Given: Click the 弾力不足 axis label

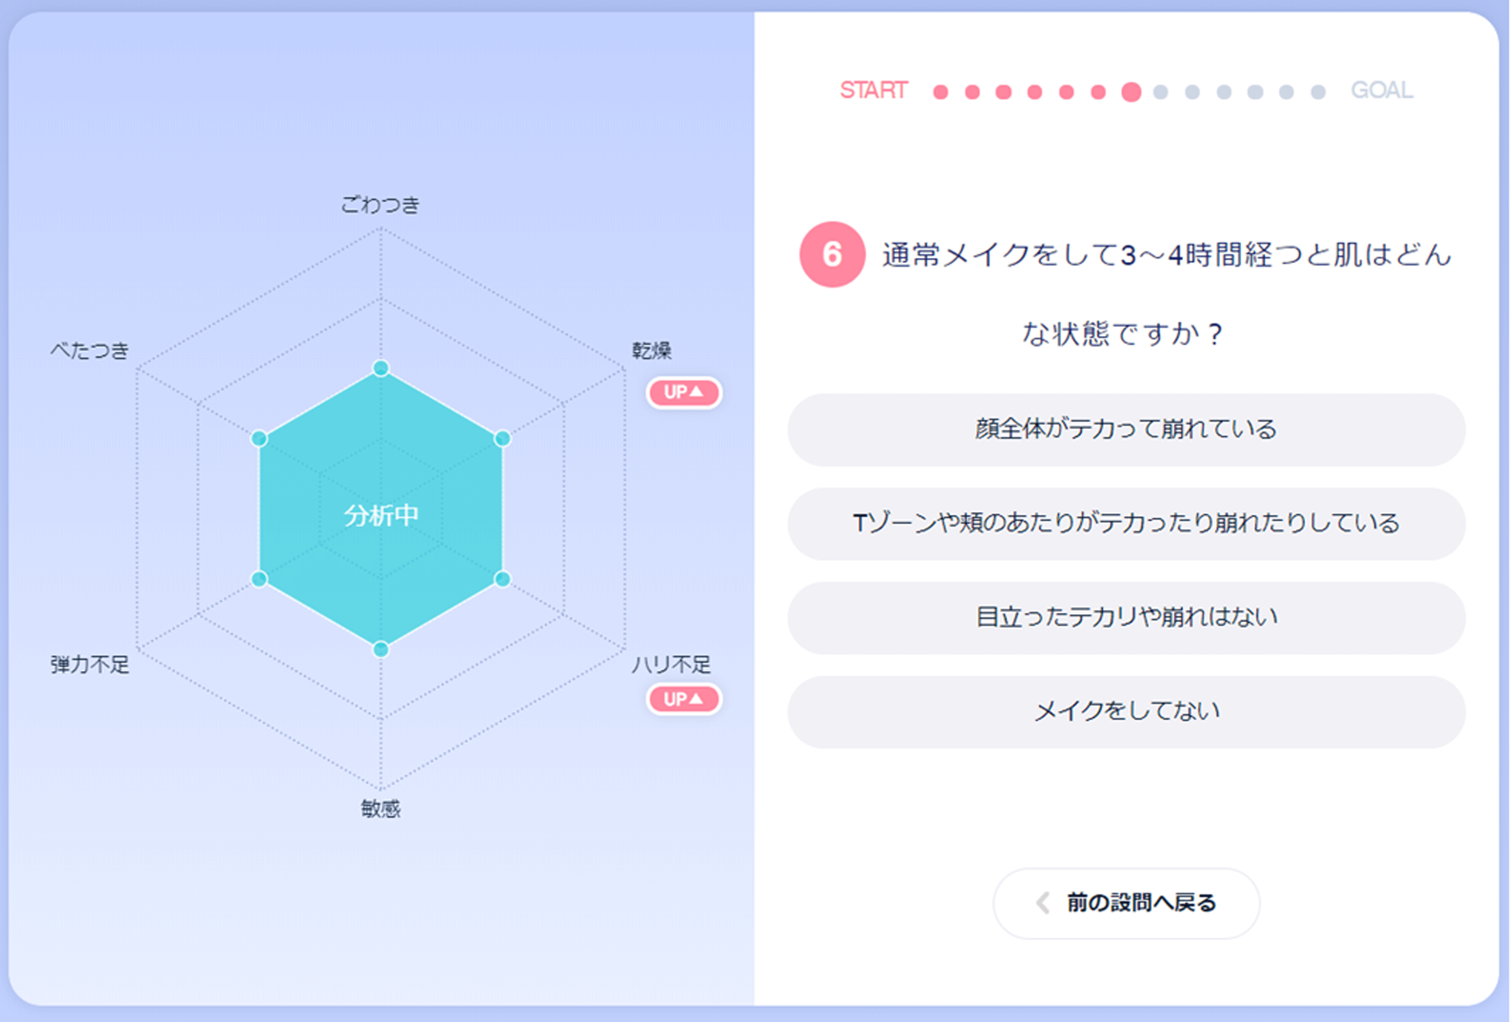Looking at the screenshot, I should pos(90,664).
